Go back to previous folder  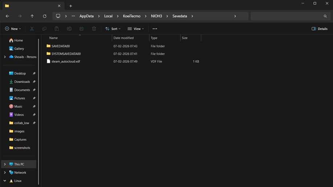coord(7,16)
